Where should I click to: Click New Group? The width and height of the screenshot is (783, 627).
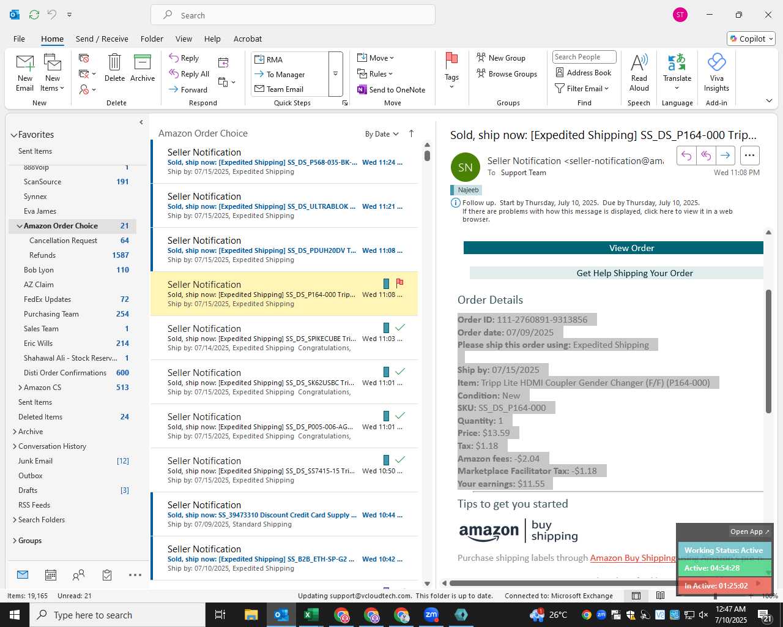click(x=501, y=58)
